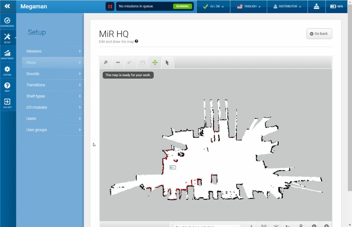Image resolution: width=352 pixels, height=227 pixels.
Task: Open the three-dots more options tool
Action: click(118, 62)
